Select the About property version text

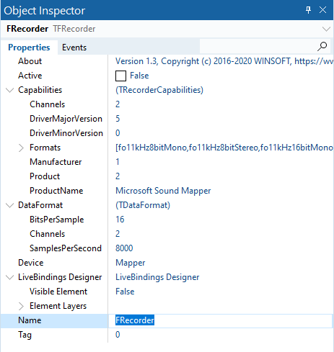(x=224, y=61)
